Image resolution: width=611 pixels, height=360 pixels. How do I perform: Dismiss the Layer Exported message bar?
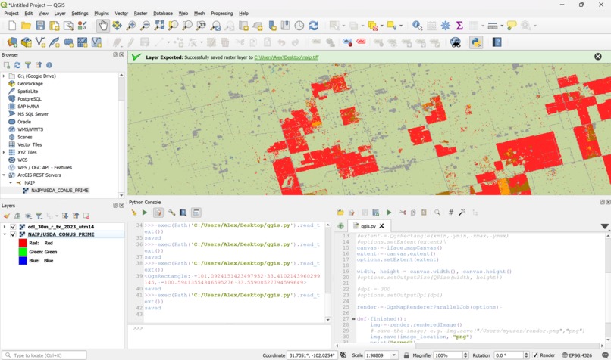click(598, 57)
